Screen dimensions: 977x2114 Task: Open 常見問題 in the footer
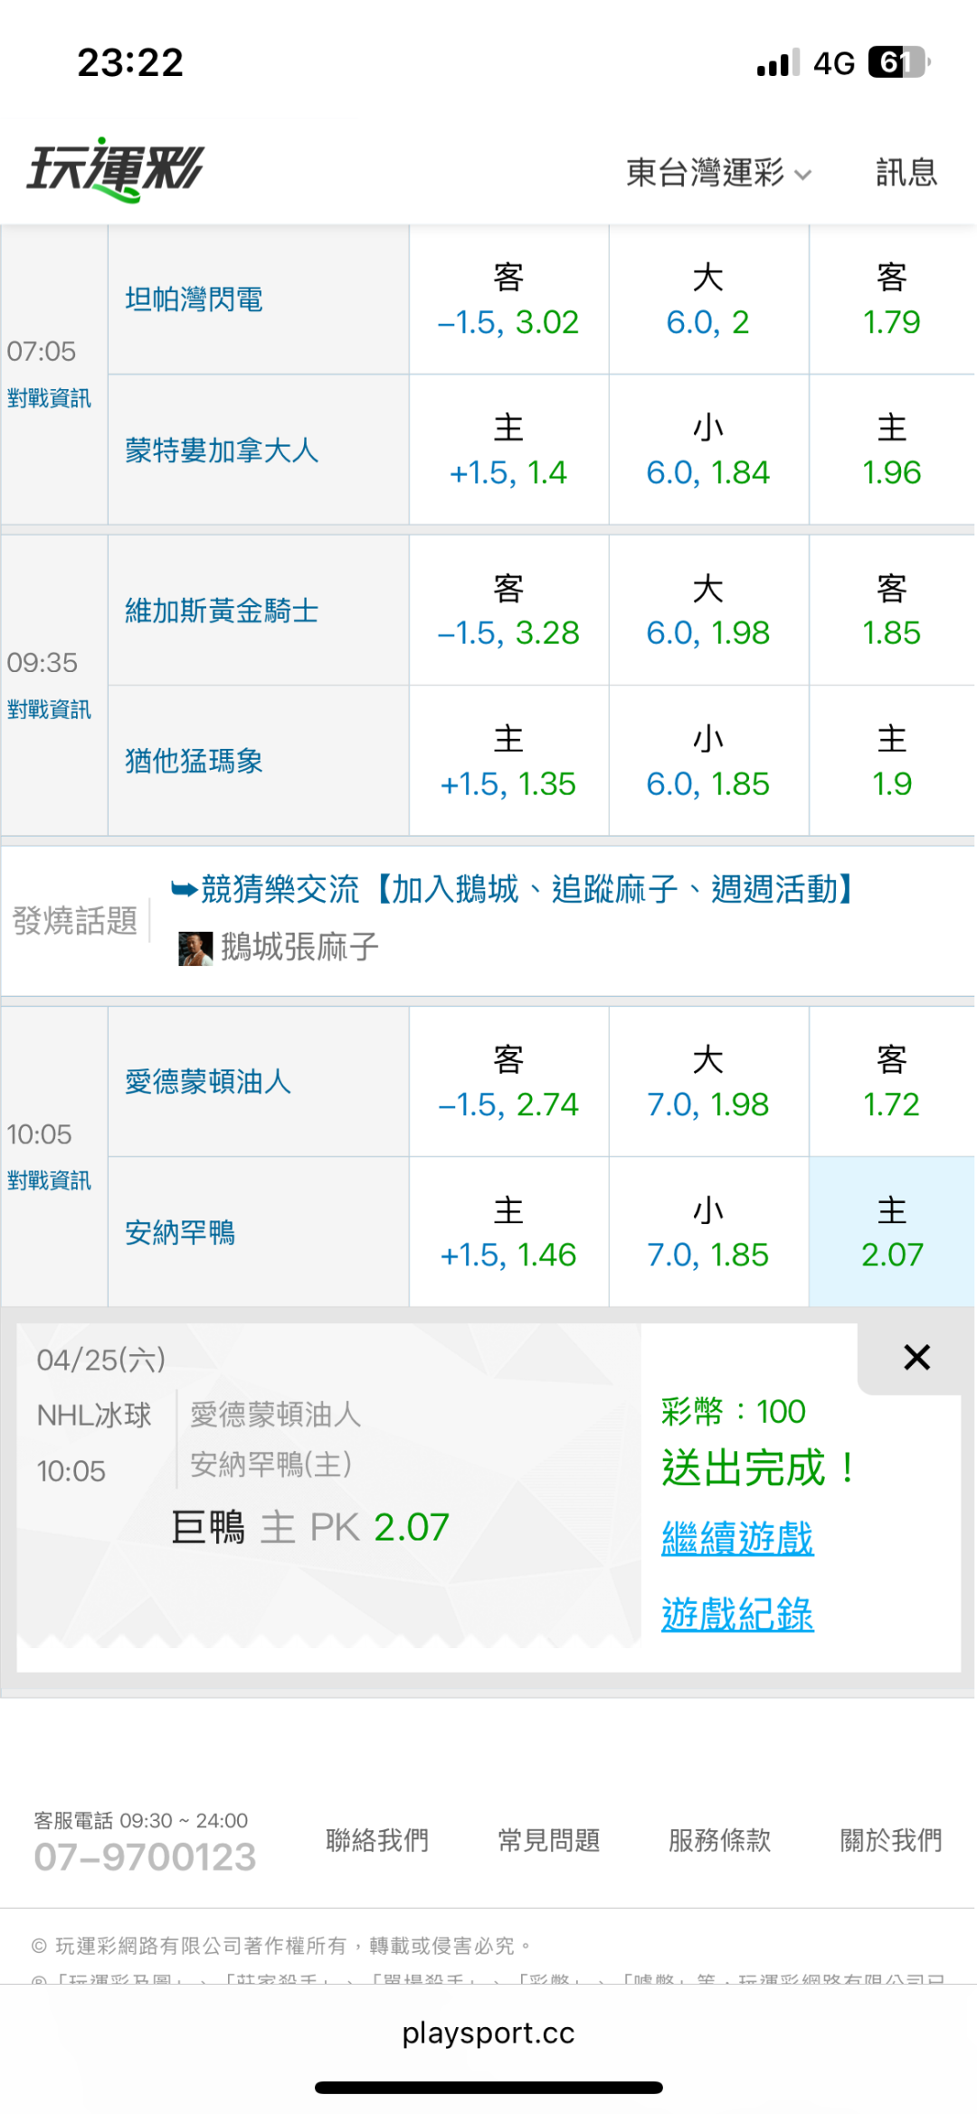[548, 1840]
